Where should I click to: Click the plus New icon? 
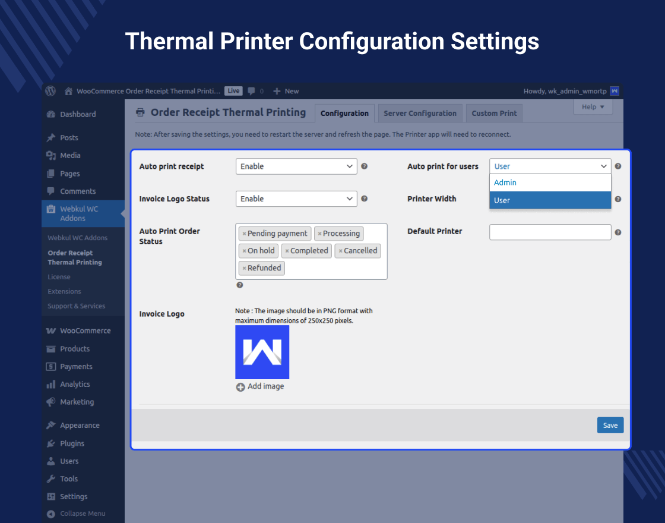(277, 91)
